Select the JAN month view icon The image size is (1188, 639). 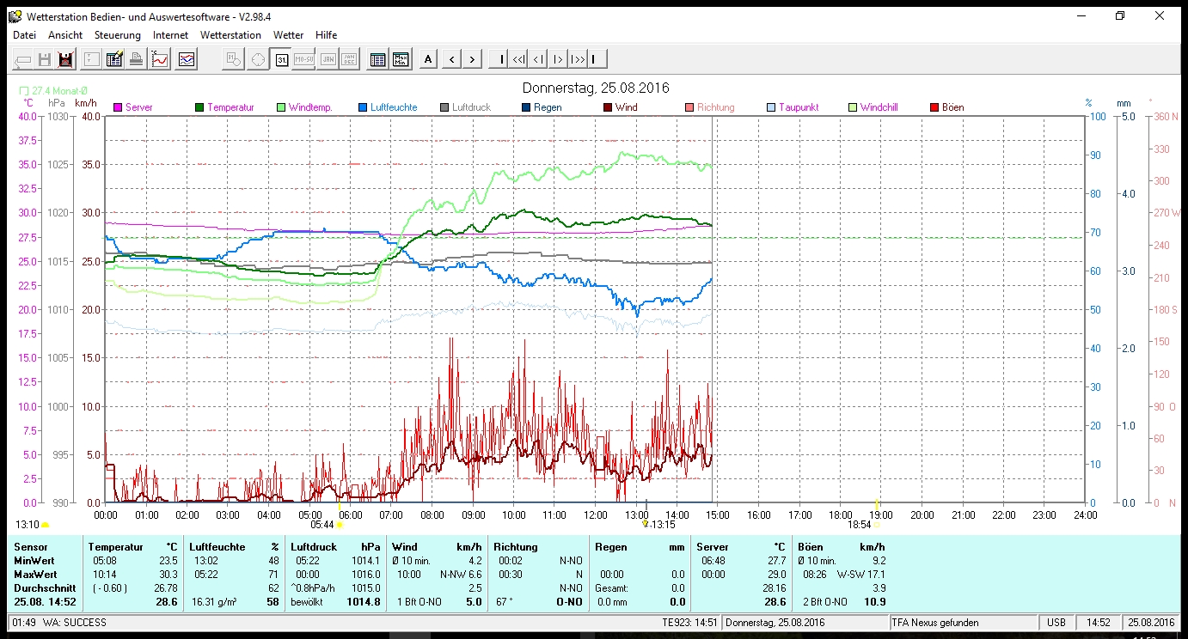328,59
